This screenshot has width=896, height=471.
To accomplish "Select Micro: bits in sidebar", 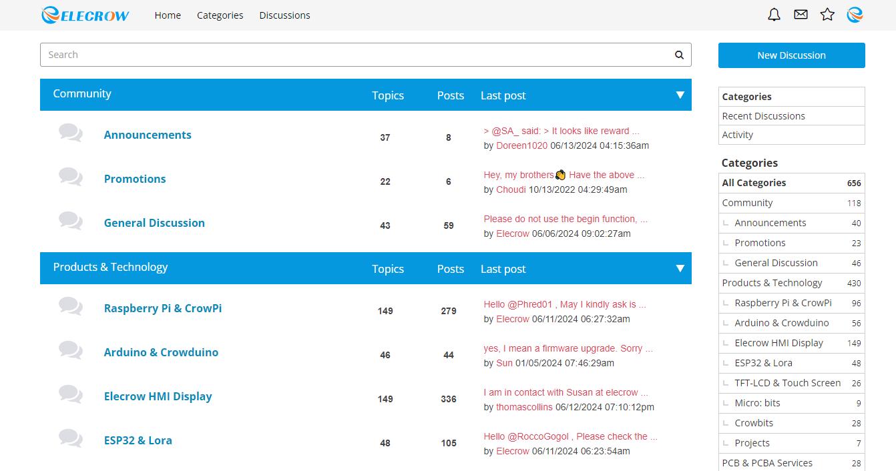I will click(x=792, y=403).
